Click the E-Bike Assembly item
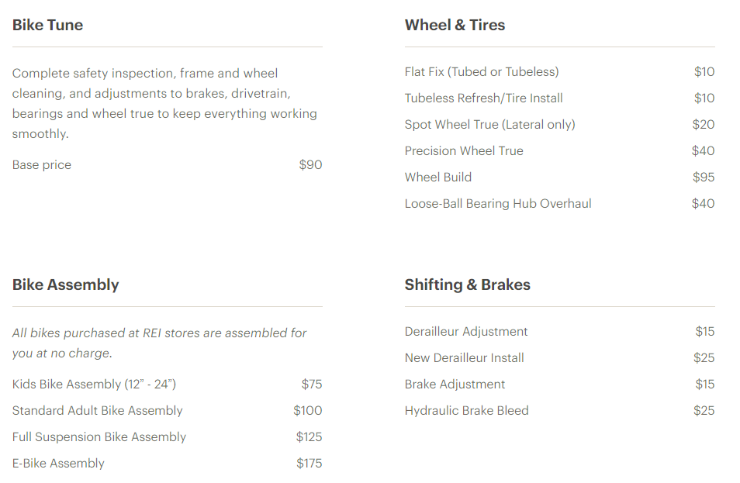This screenshot has width=740, height=483. click(x=58, y=464)
